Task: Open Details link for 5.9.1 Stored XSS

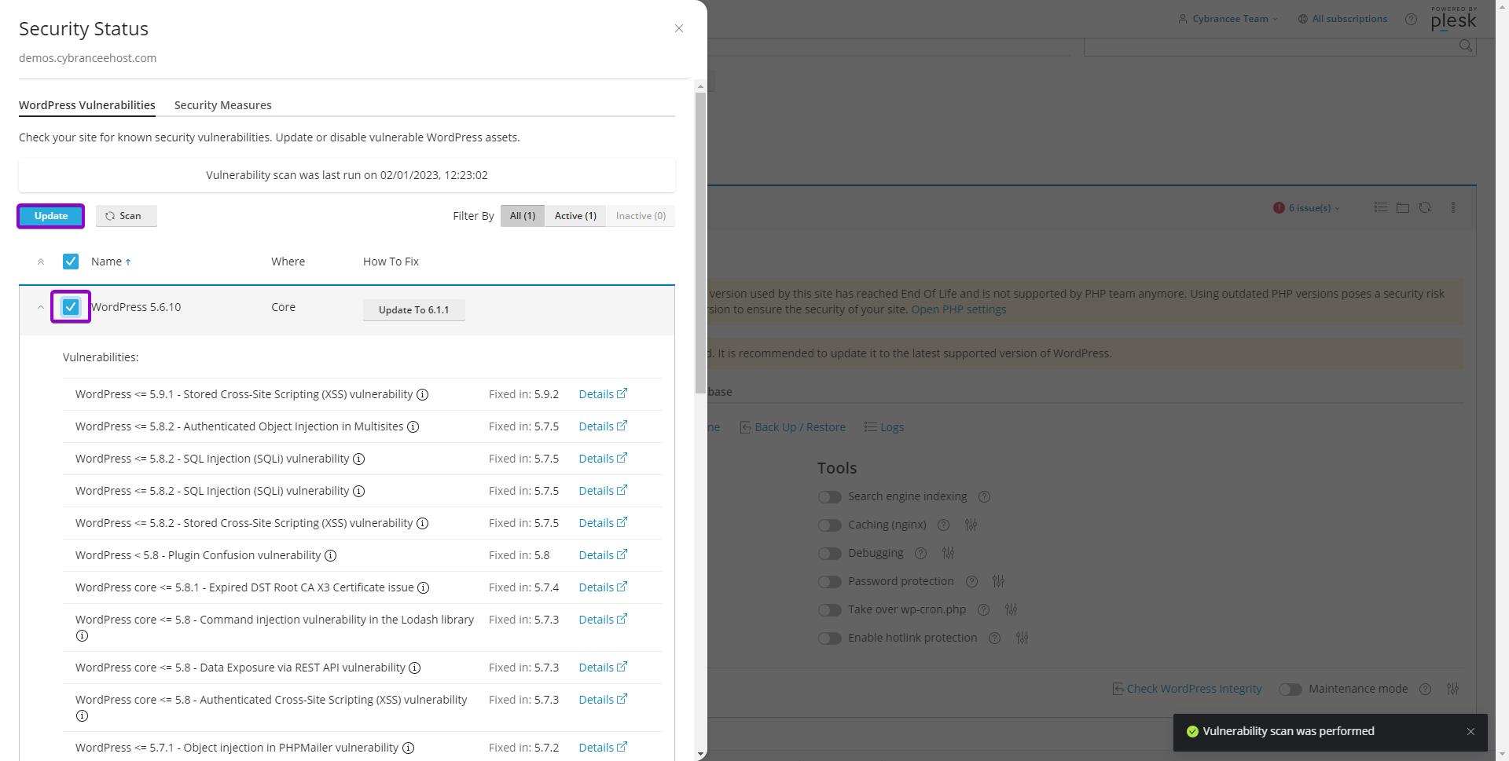Action: click(603, 394)
